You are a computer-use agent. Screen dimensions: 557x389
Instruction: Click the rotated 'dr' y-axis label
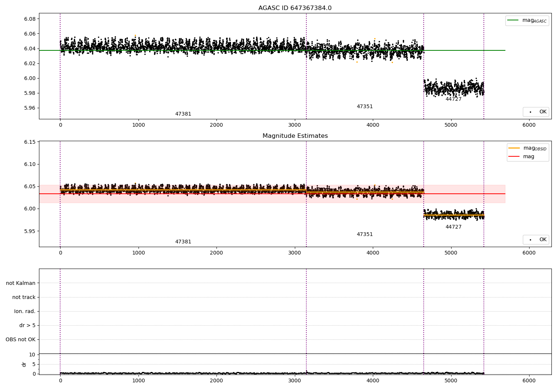pos(24,364)
